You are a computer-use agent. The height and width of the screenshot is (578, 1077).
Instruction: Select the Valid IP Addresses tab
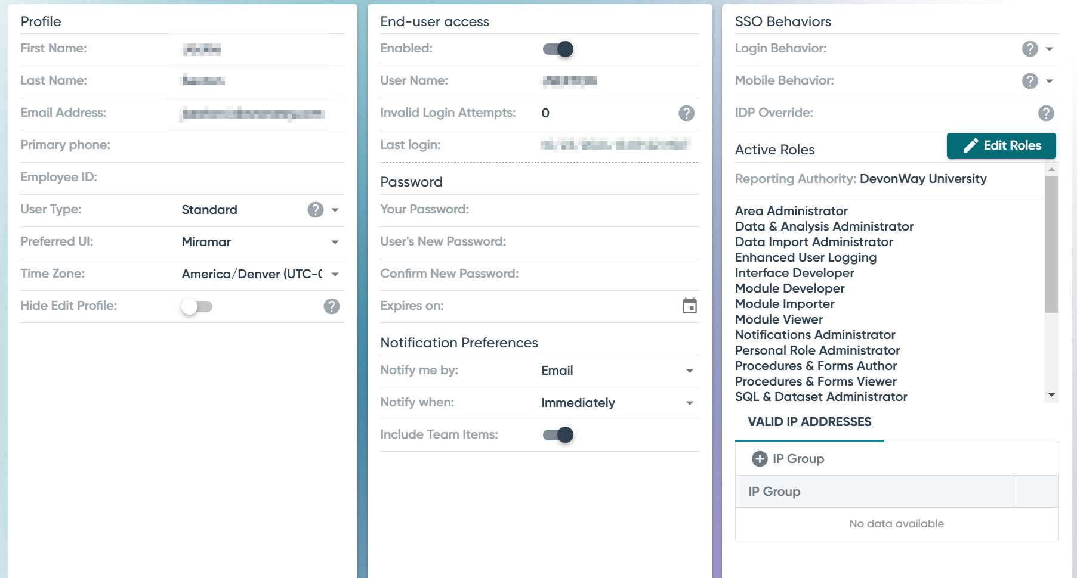tap(810, 422)
